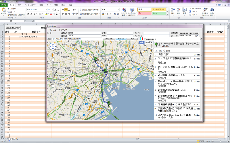This screenshot has height=143, width=230.
Task: Click the ルート表示 button
Action: (121, 39)
